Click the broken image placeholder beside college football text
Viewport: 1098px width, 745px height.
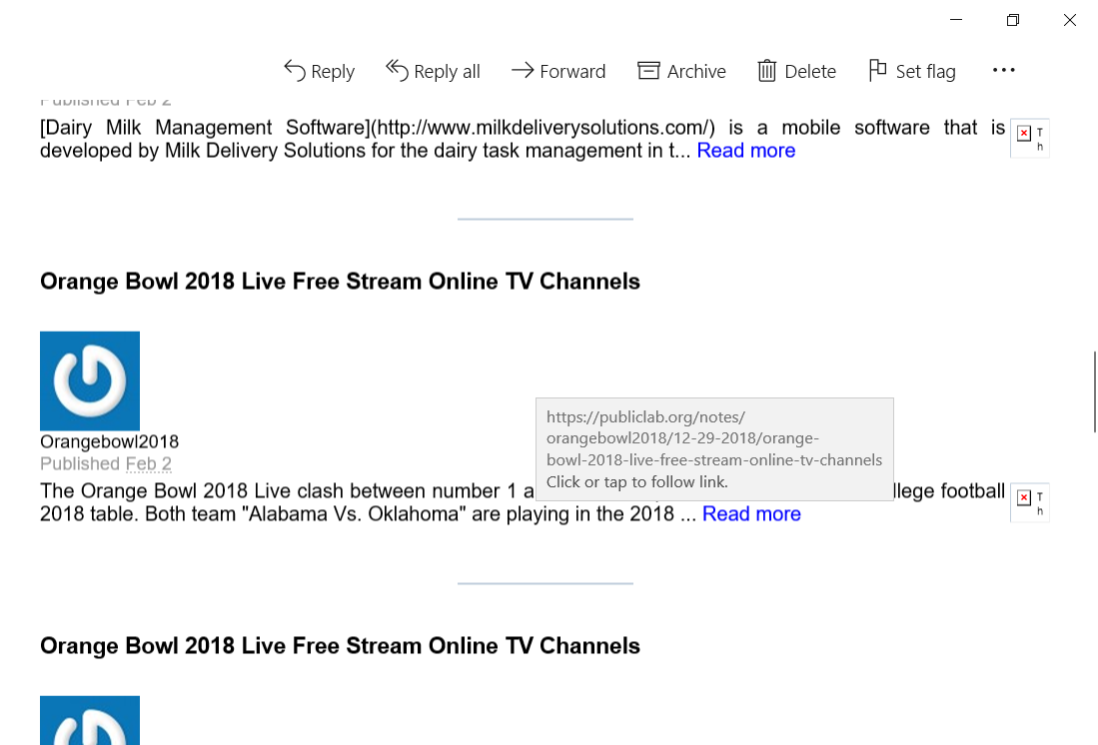click(1029, 502)
